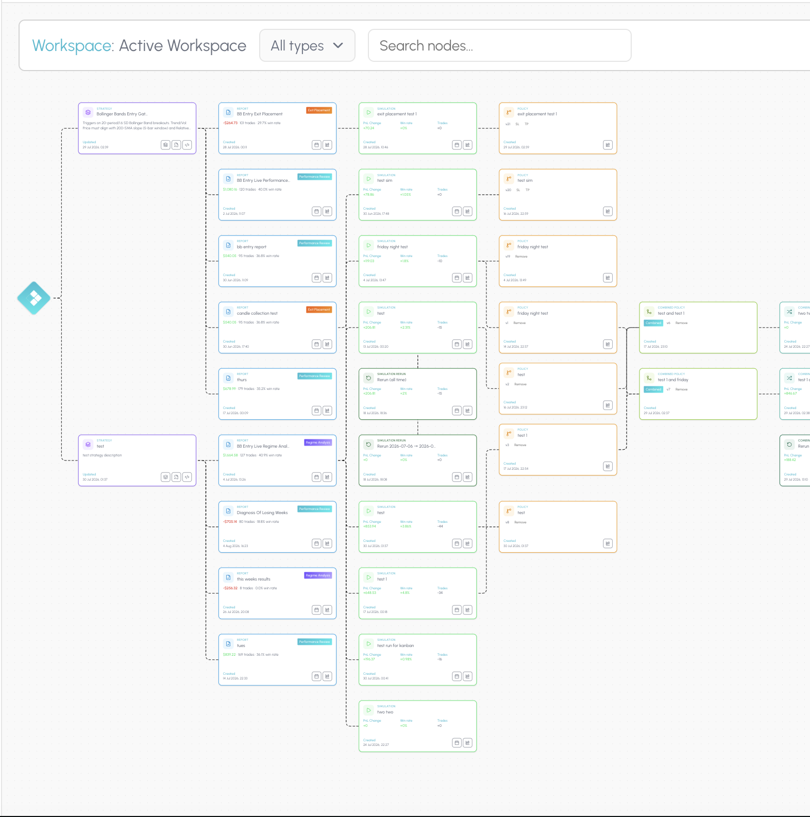
Task: Click TP tag on test sim policy card
Action: pos(527,190)
